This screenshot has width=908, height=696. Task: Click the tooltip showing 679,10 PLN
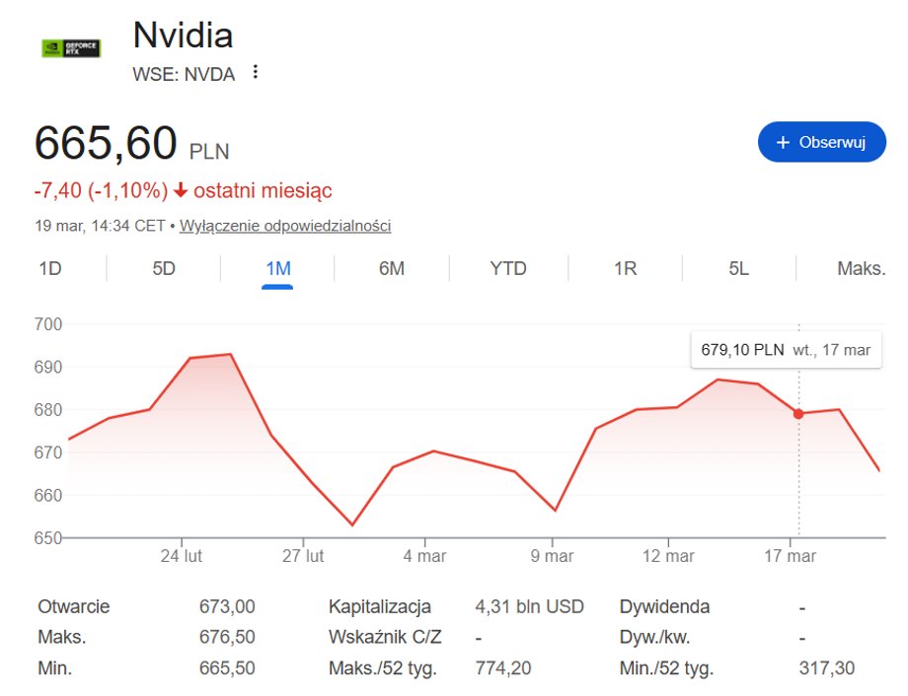click(785, 350)
